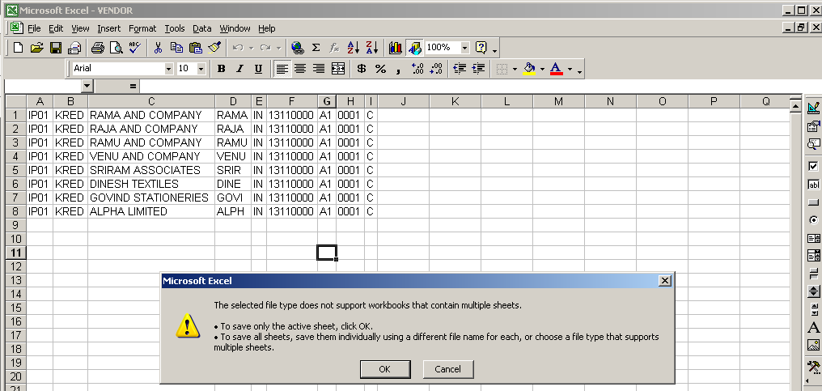822x391 pixels.
Task: Sort ascending using the A-Z icon
Action: (x=353, y=48)
